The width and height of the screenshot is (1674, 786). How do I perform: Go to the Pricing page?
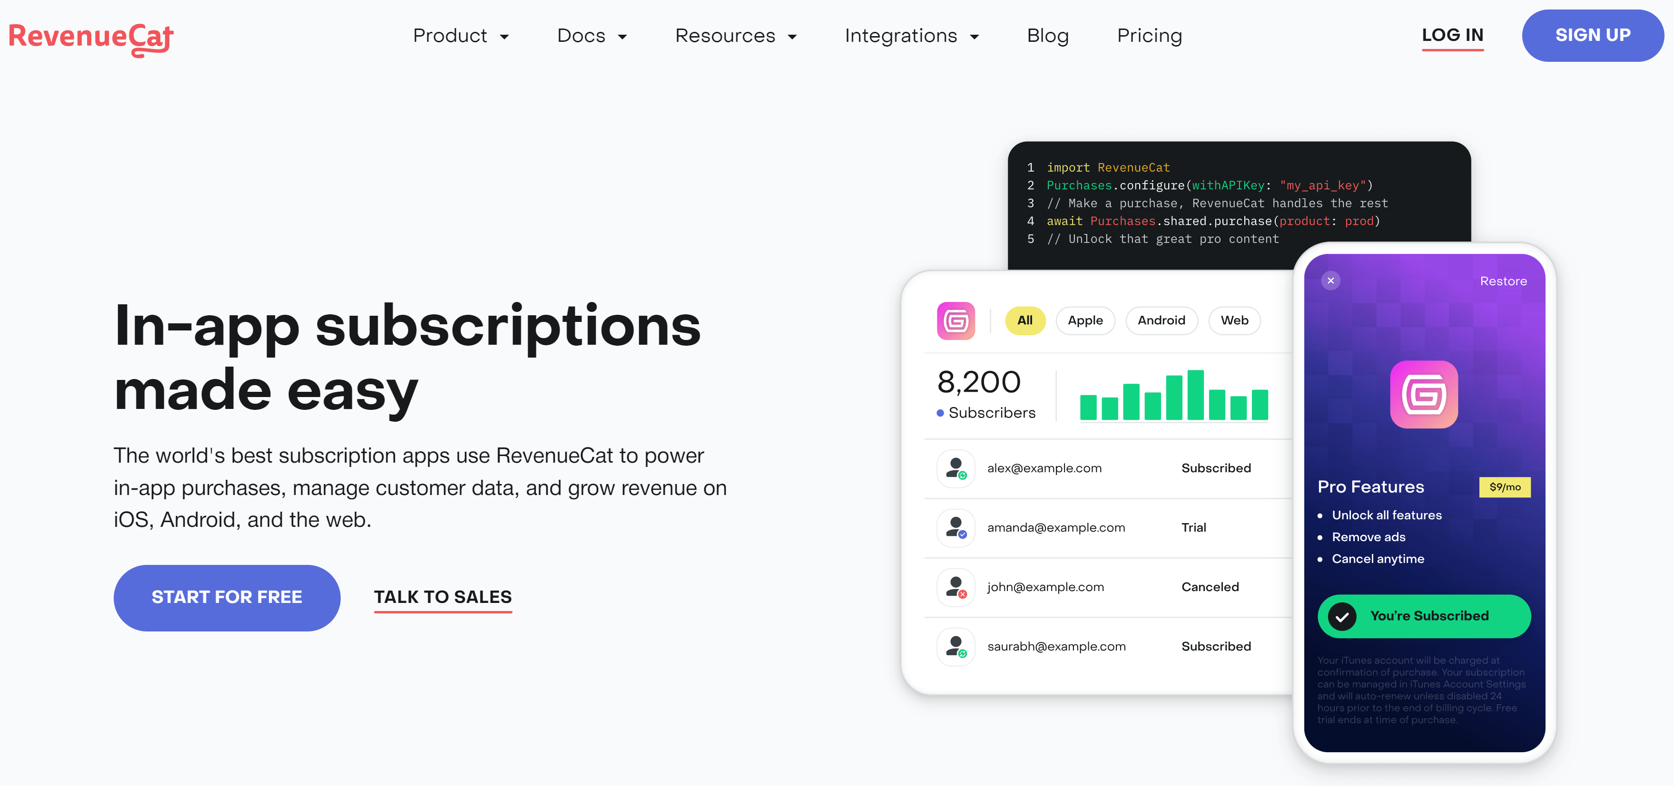(x=1149, y=36)
